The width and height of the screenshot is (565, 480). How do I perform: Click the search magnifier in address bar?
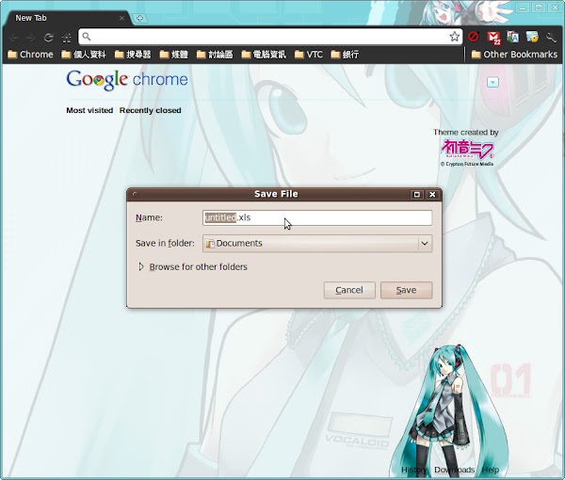[87, 37]
